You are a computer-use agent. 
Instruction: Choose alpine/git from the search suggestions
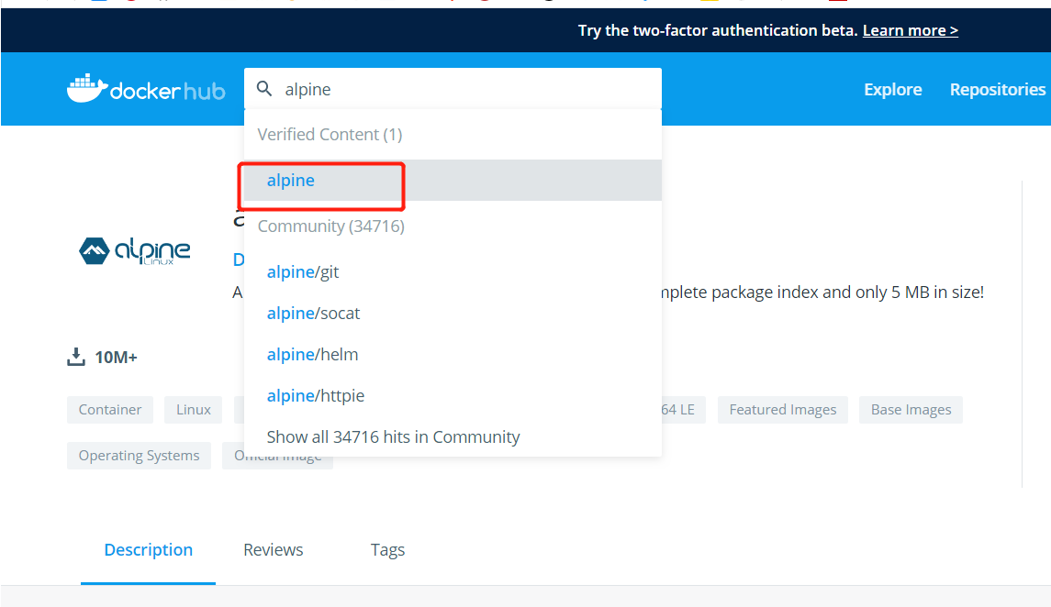pyautogui.click(x=303, y=272)
